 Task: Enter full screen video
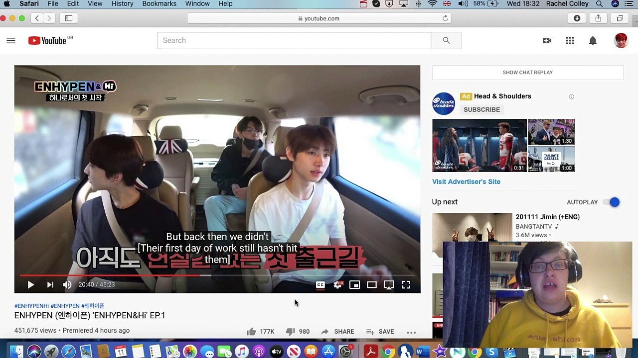tap(406, 284)
